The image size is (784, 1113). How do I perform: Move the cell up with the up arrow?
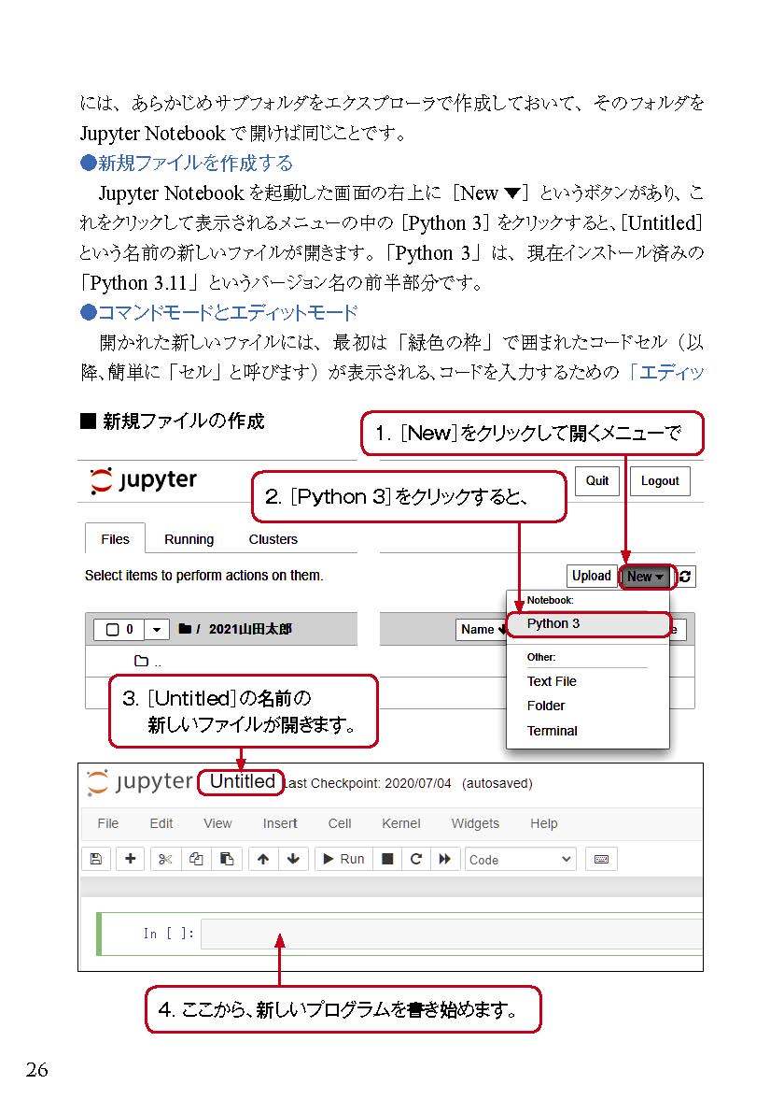263,859
